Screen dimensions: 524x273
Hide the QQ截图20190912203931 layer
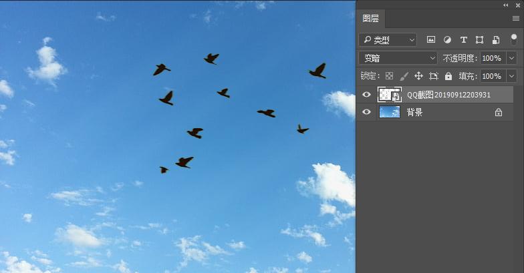366,95
